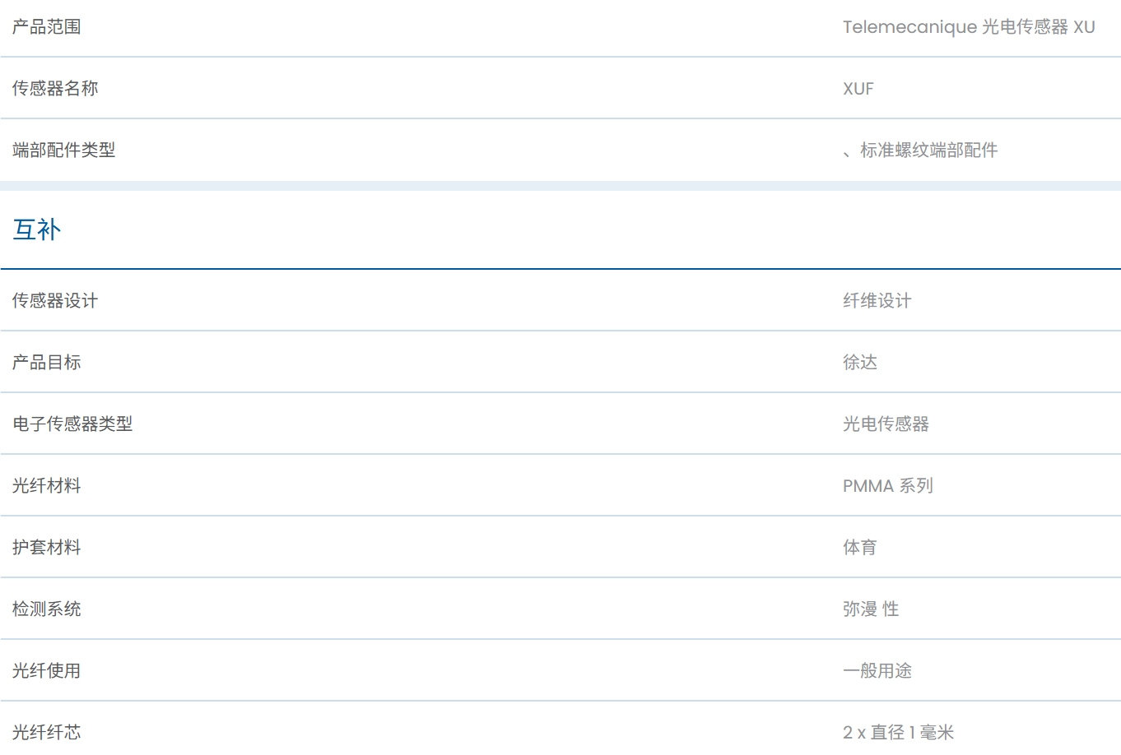Select the 2 x 直径 1 毫米 value
This screenshot has width=1121, height=755.
click(898, 733)
